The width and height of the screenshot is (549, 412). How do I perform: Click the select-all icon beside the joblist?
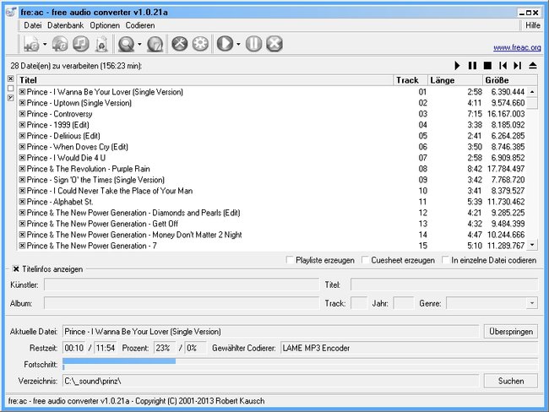[10, 79]
